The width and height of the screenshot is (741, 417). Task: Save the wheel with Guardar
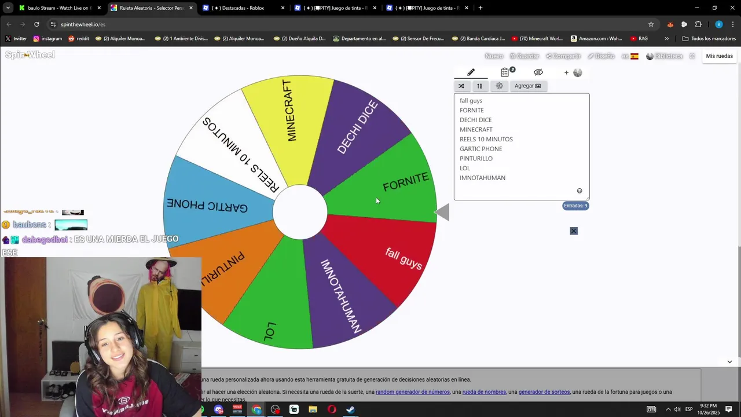point(524,56)
